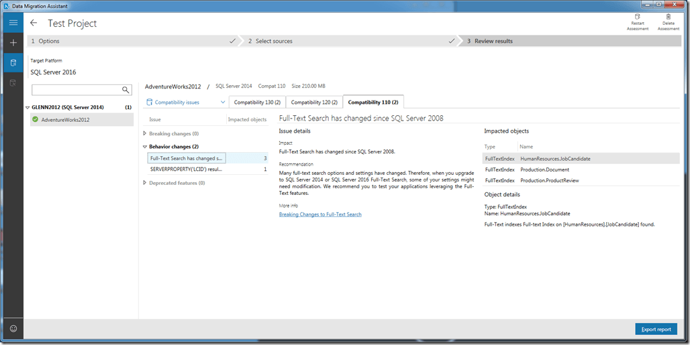Click the Type column header
The height and width of the screenshot is (345, 690).
coord(490,147)
